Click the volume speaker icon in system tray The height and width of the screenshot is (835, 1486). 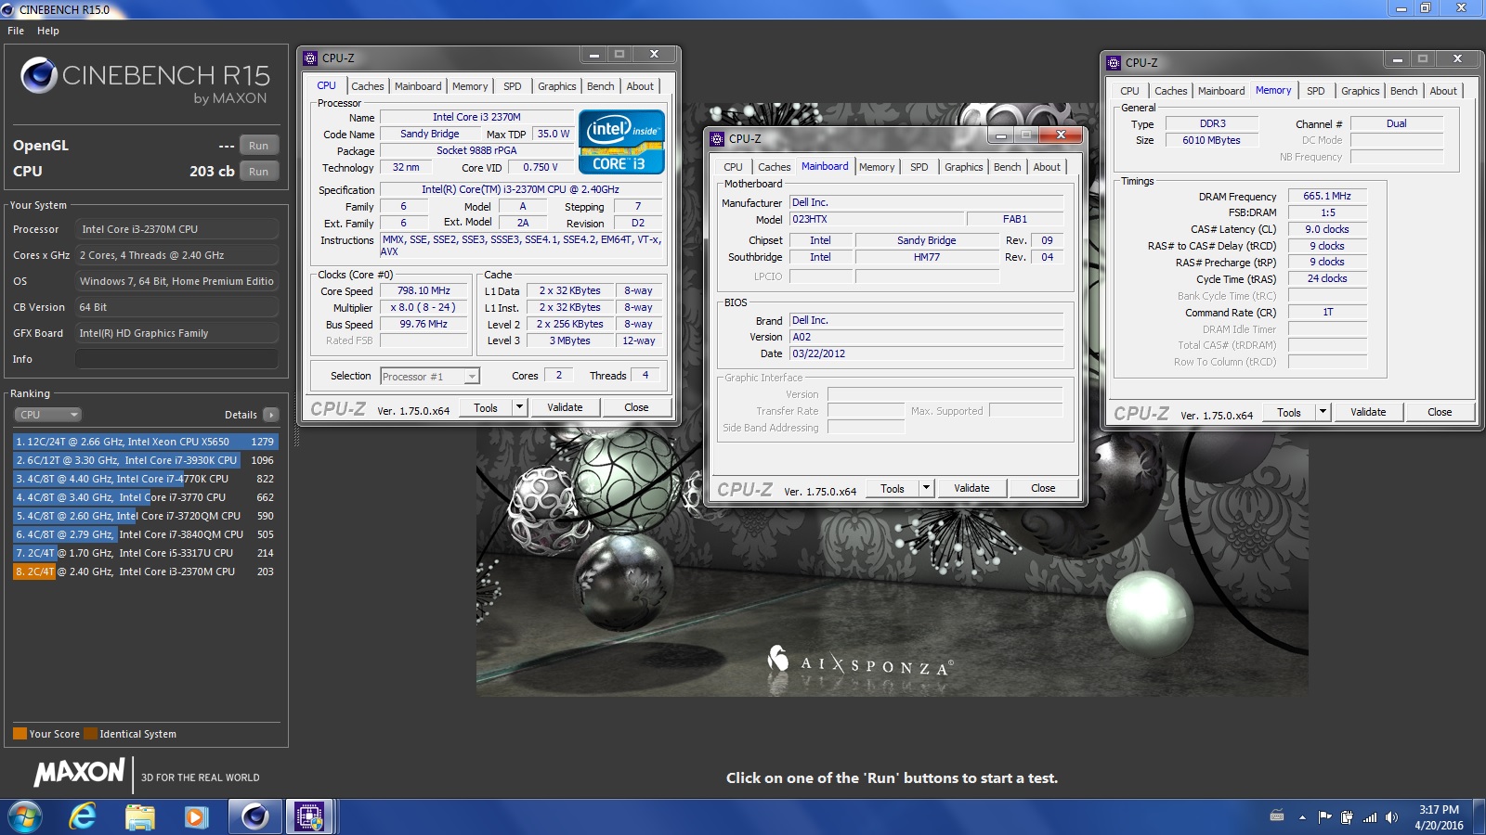[x=1391, y=817]
